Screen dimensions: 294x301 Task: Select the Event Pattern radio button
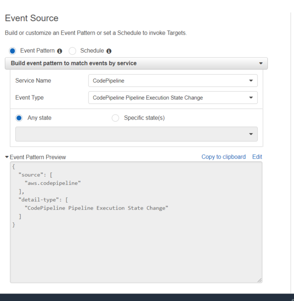(13, 51)
